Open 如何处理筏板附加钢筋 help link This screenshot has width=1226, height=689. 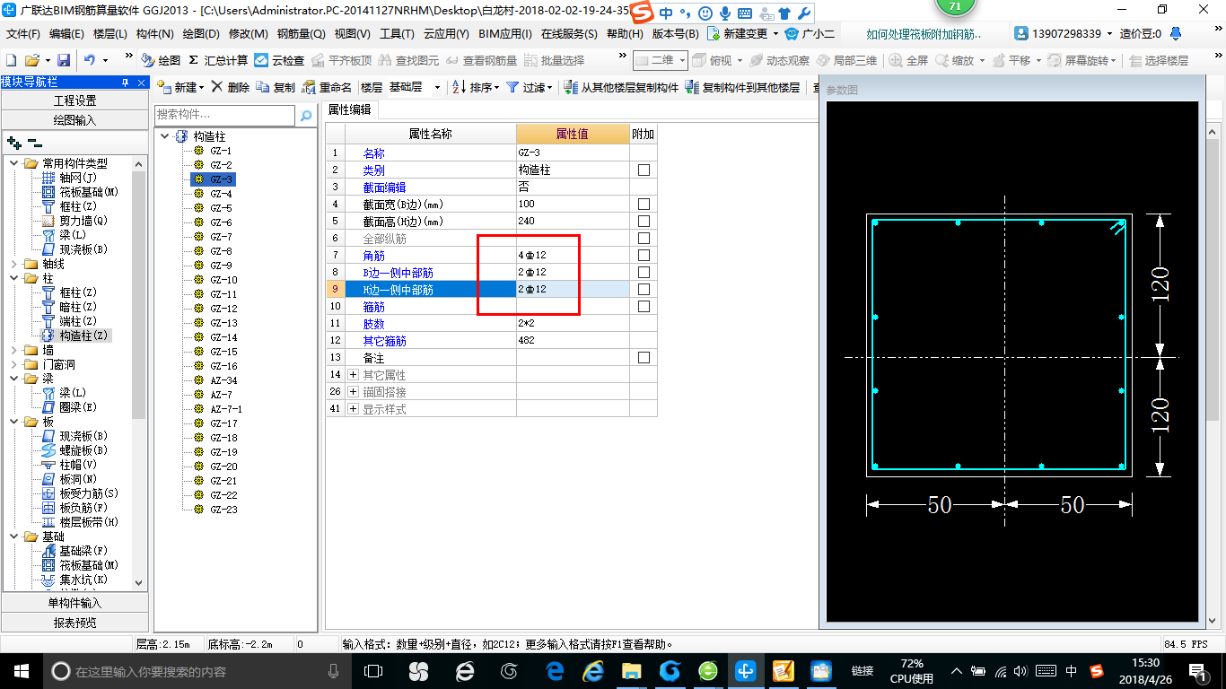(924, 34)
